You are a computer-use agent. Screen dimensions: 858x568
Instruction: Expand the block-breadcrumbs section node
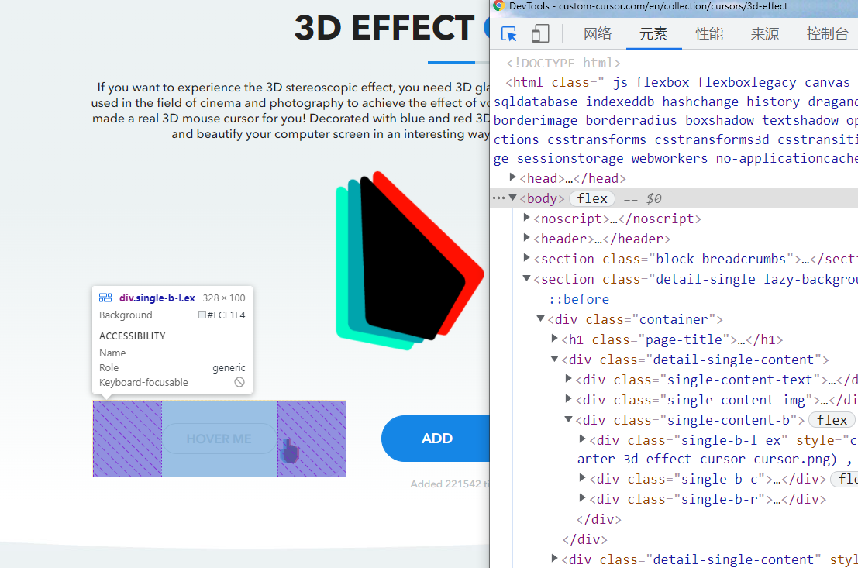click(x=526, y=258)
